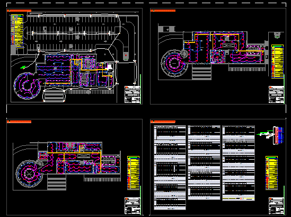Select the yellow legend beside bottom-left floor plan
The height and width of the screenshot is (217, 291).
pos(133,173)
